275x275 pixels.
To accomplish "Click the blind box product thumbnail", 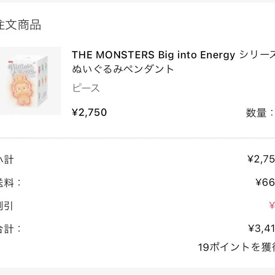I will pos(30,81).
